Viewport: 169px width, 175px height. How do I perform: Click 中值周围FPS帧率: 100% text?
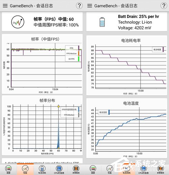(x=56, y=25)
